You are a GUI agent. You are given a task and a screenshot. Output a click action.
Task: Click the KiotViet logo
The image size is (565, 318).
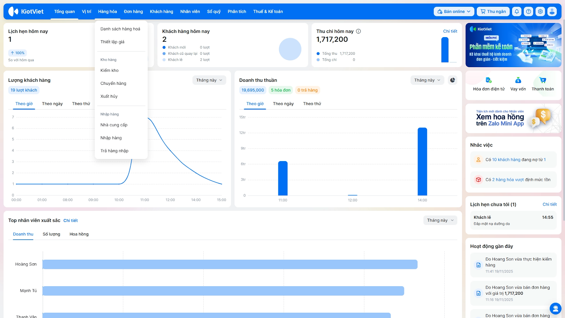point(26,12)
